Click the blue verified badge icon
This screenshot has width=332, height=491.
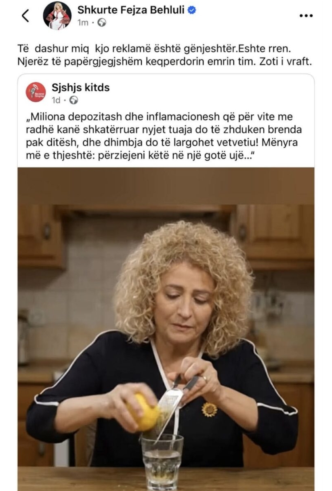click(x=192, y=10)
